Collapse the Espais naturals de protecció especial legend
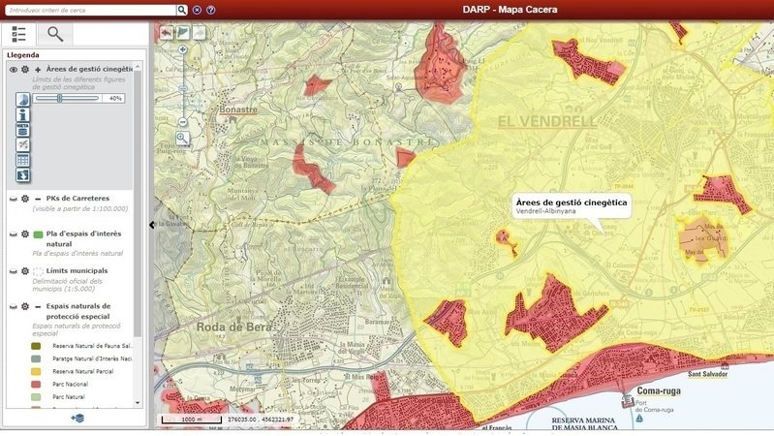 point(38,307)
